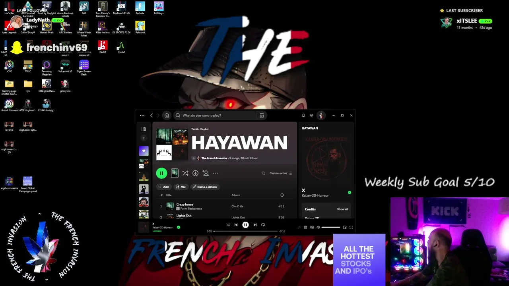Open the play Queue

(x=305, y=227)
